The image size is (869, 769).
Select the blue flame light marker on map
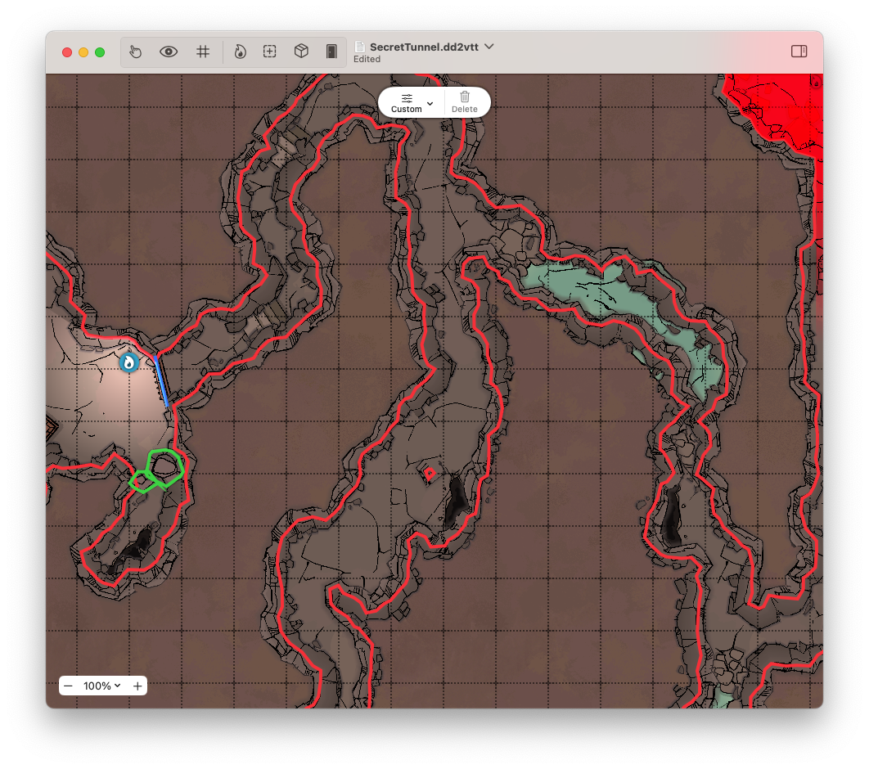point(129,362)
